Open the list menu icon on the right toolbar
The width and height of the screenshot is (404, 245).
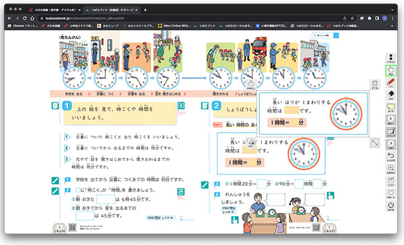coord(391,58)
